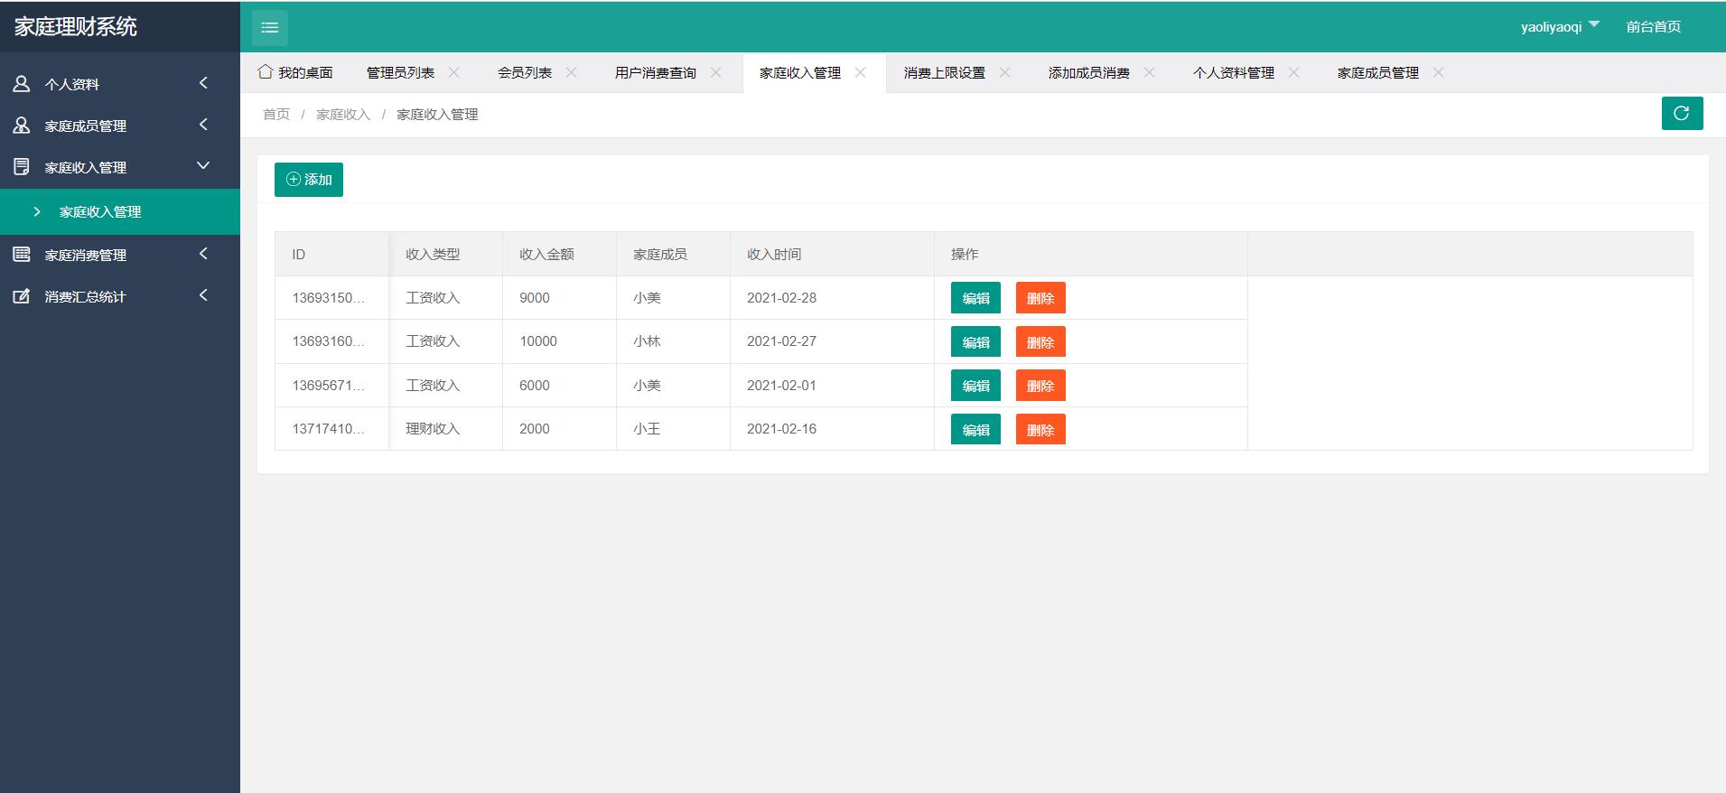Delete the 9000 income row

pyautogui.click(x=1040, y=298)
